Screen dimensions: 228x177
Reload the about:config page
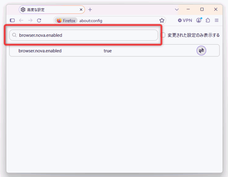(x=39, y=21)
